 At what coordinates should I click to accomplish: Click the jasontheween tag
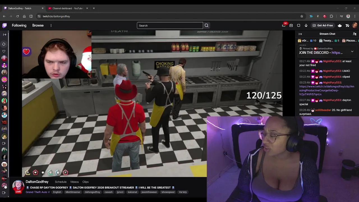click(x=149, y=192)
